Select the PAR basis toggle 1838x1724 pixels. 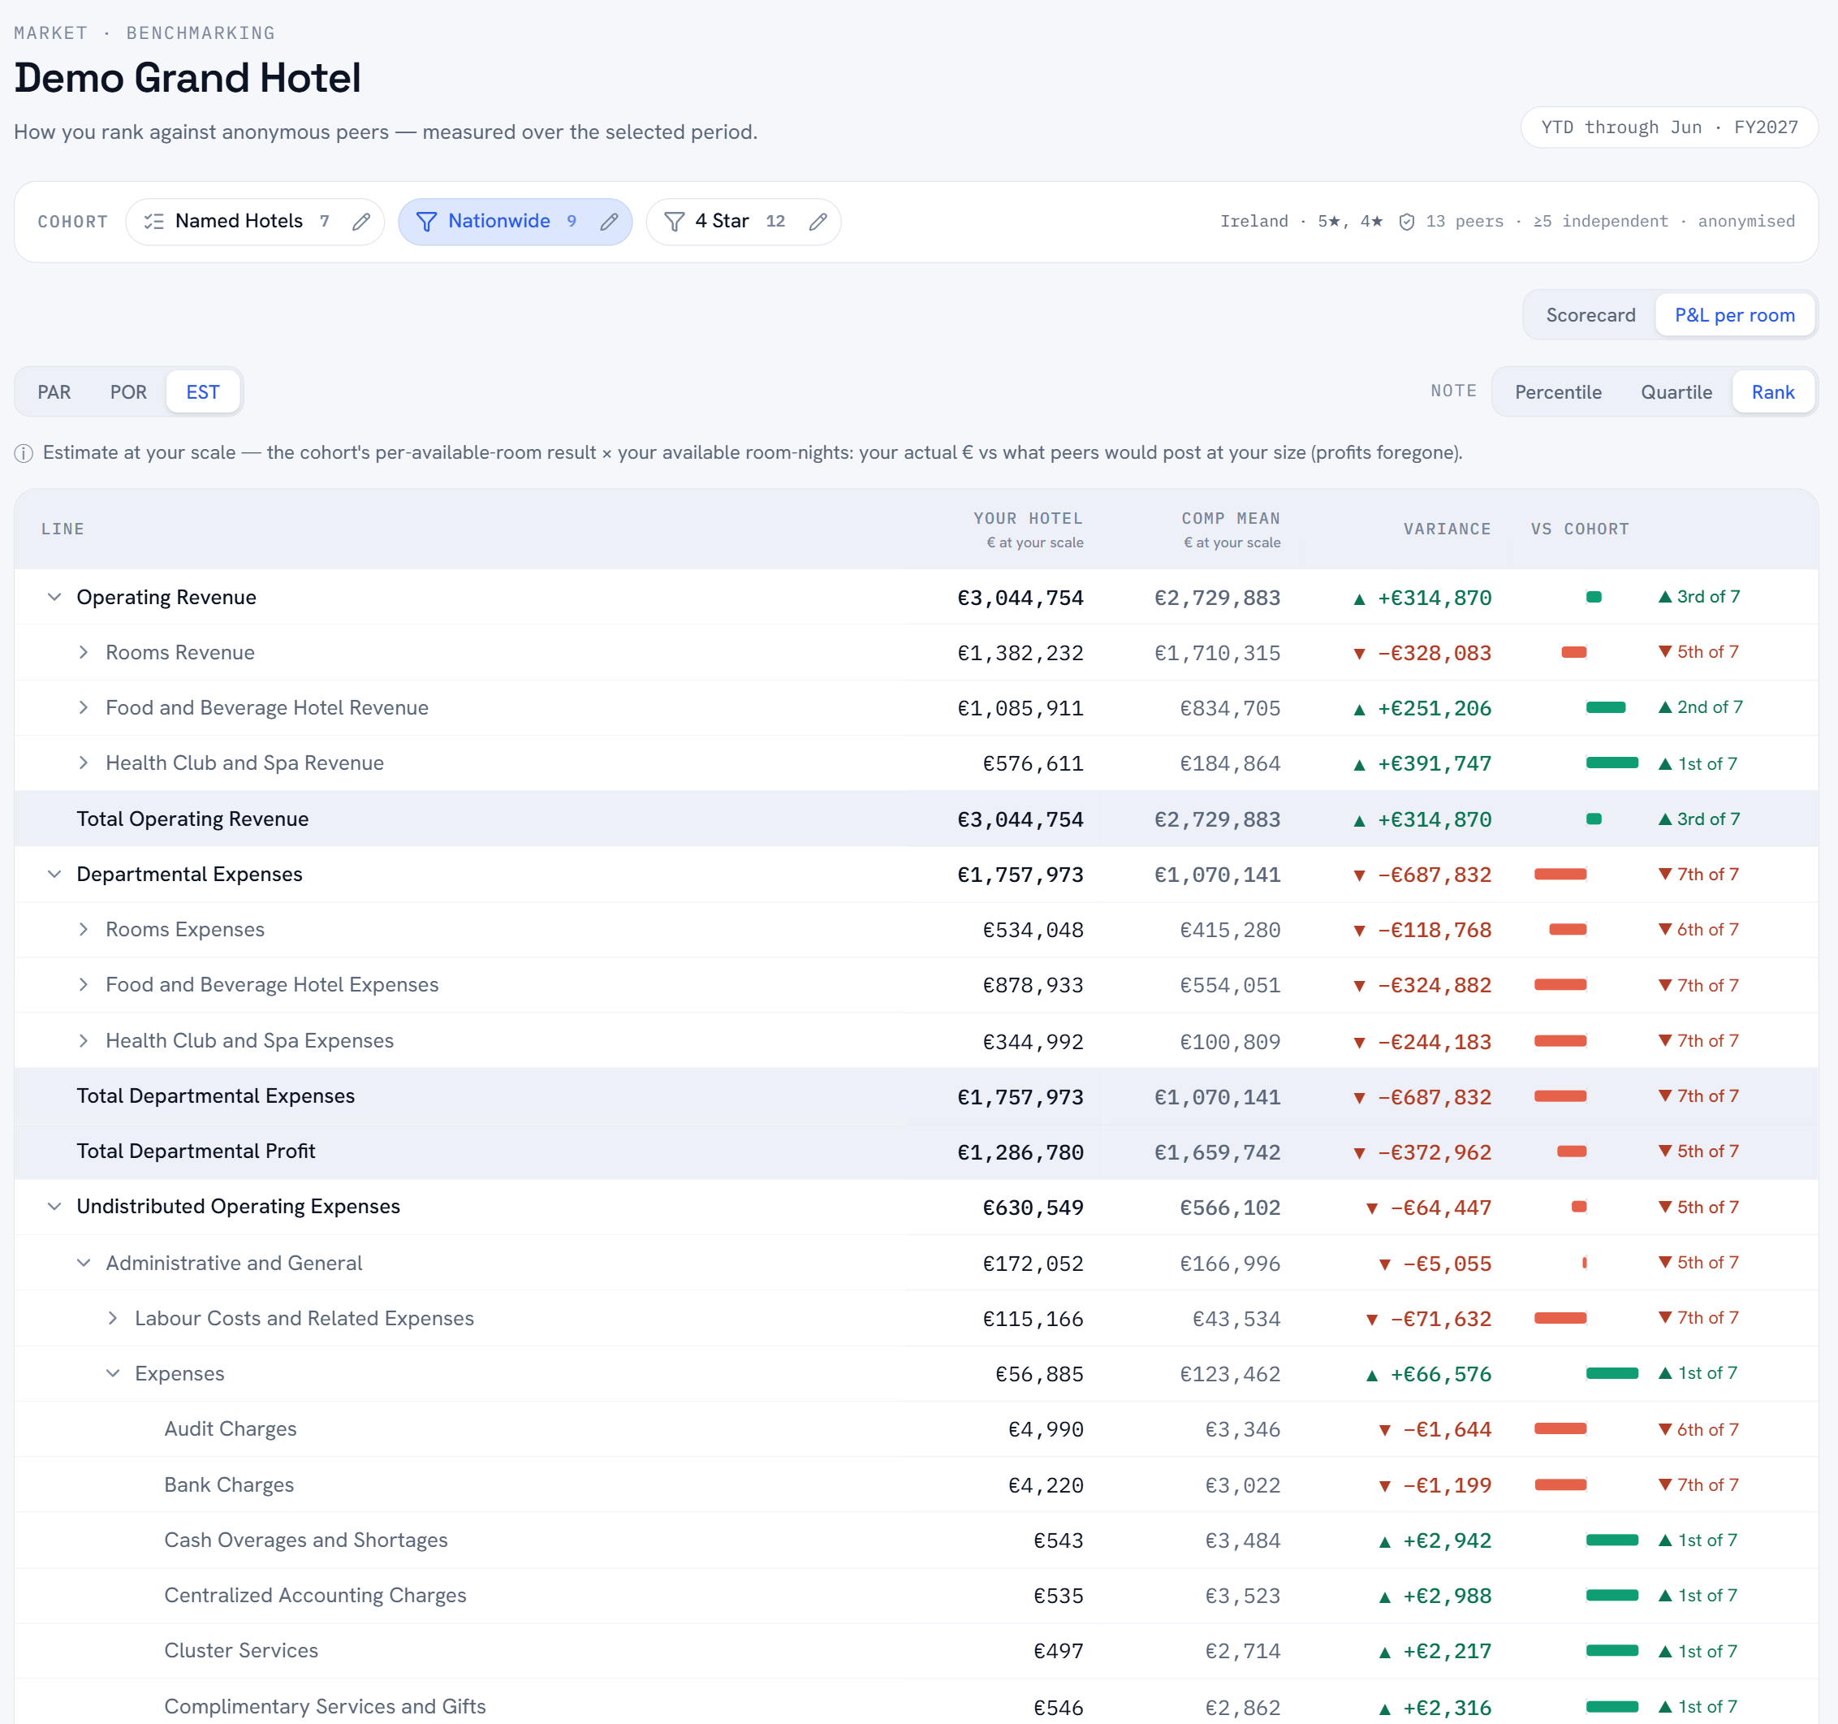click(54, 392)
